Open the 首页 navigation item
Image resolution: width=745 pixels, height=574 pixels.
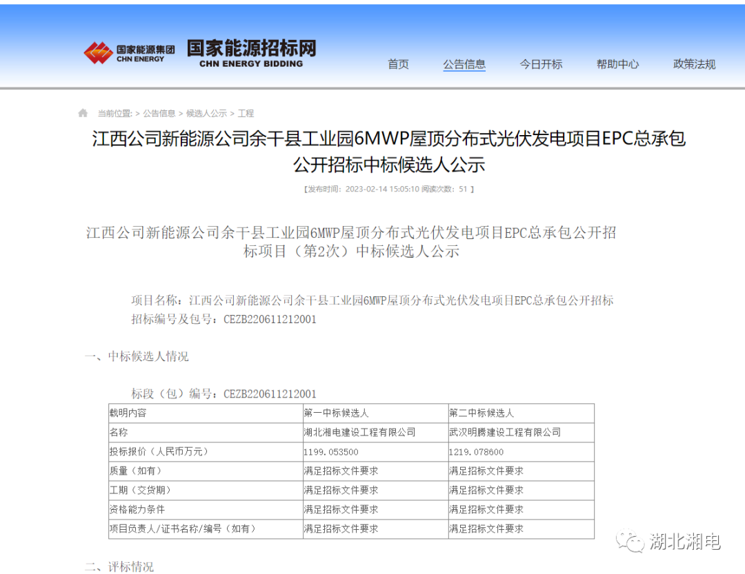(x=397, y=63)
